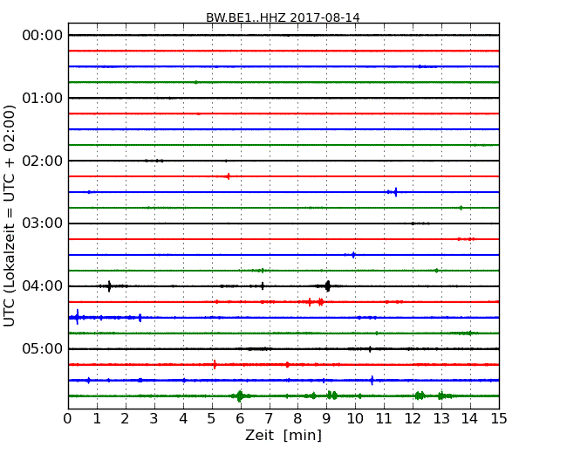Viewport: 567px width, 454px height.
Task: Click the x-axis tick label 11
Action: [384, 419]
